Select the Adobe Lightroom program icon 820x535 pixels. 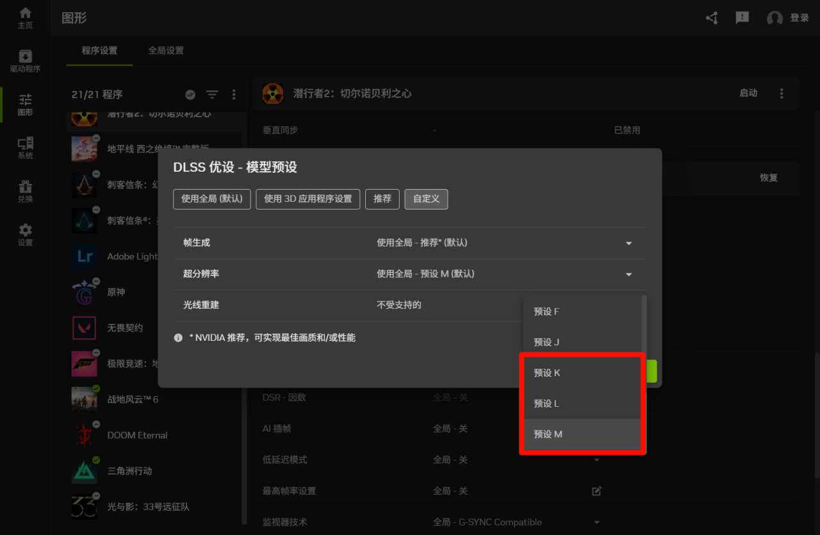[84, 256]
